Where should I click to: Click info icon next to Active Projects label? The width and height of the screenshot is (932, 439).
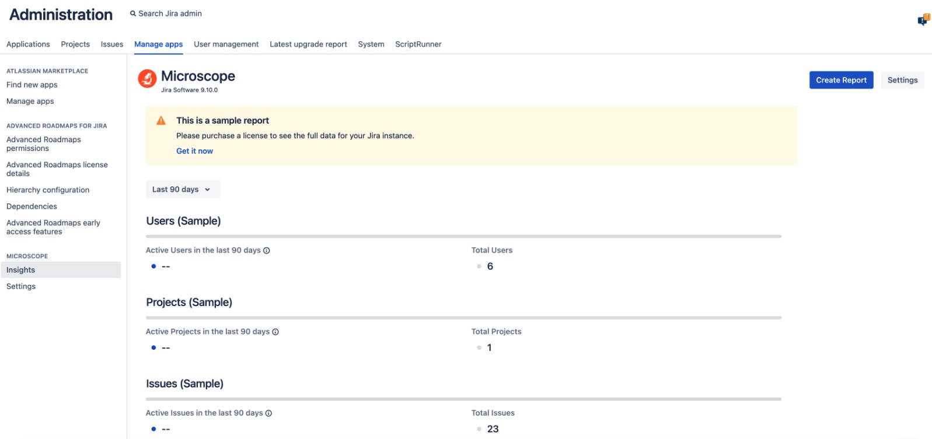[275, 332]
